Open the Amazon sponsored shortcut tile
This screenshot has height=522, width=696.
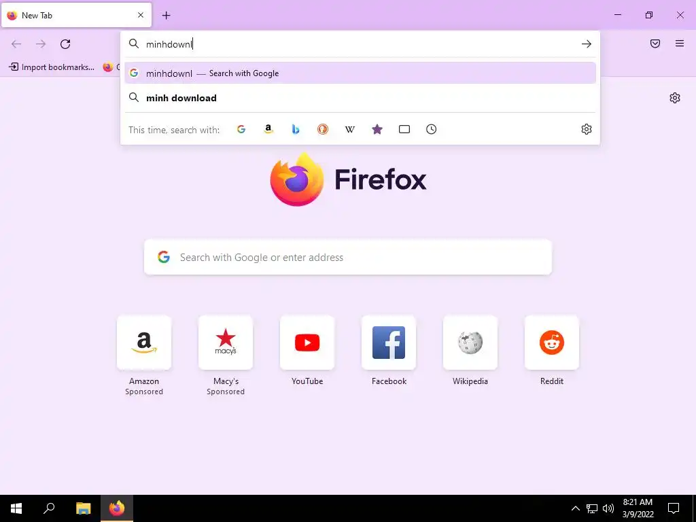click(x=144, y=343)
